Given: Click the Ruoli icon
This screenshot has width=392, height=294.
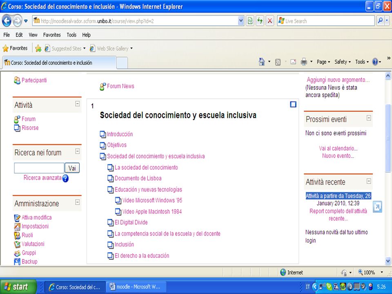Looking at the screenshot, I should [17, 235].
